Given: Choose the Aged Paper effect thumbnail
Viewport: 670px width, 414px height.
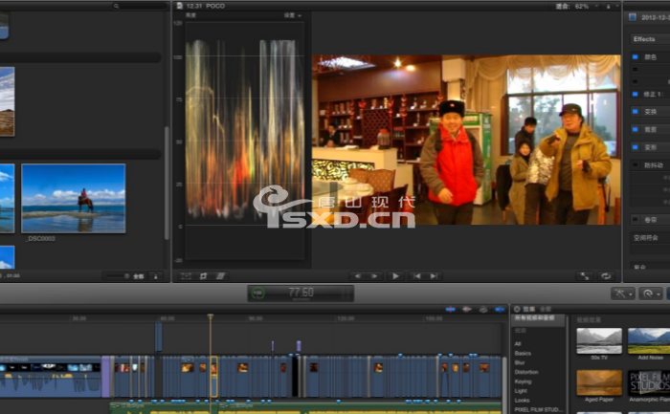Looking at the screenshot, I should click(599, 382).
